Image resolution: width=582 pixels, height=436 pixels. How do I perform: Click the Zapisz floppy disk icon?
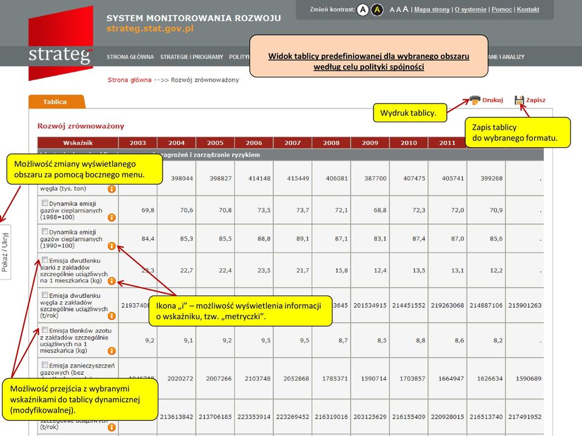click(x=519, y=100)
